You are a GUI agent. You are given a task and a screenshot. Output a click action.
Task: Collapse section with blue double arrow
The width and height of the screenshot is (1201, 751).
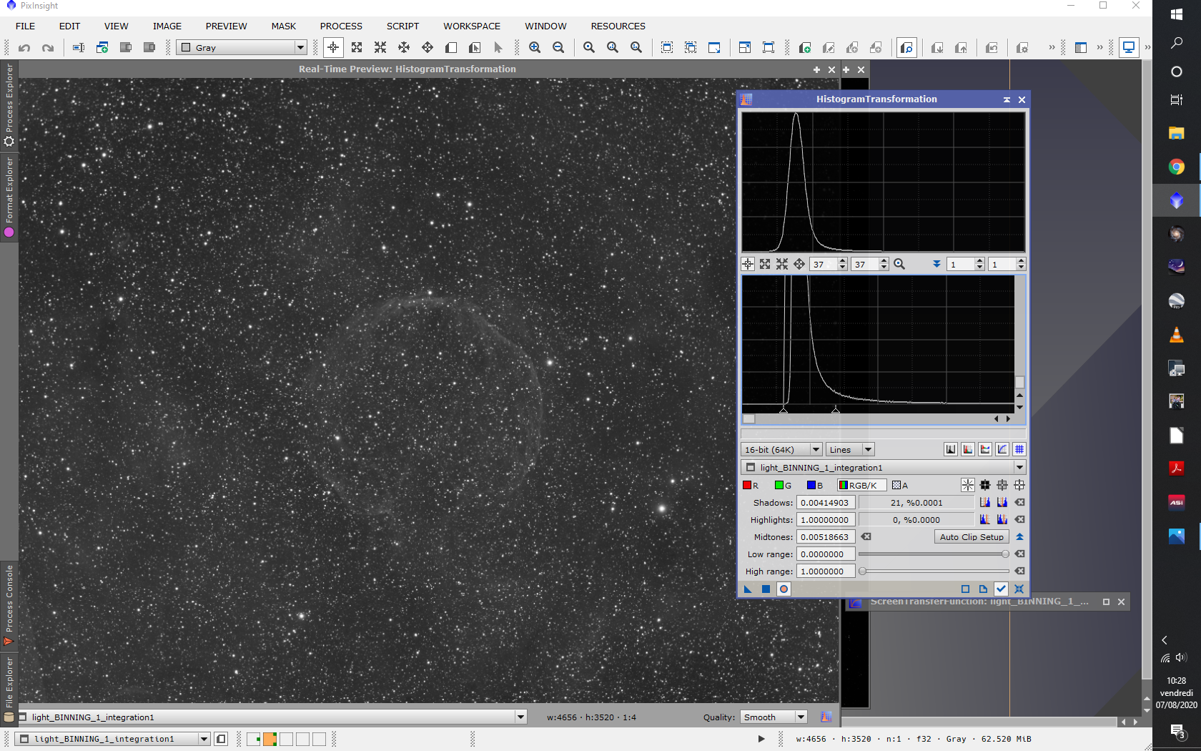pyautogui.click(x=1020, y=537)
